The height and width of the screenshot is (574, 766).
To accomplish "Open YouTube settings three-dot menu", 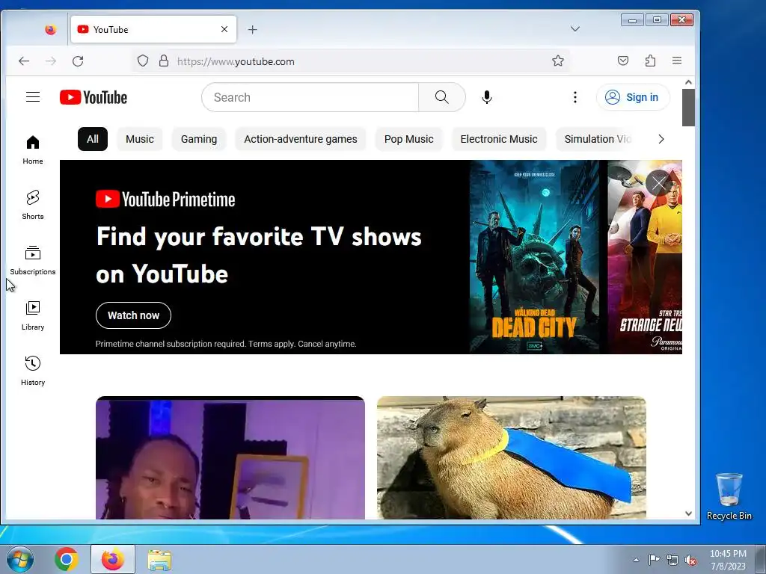I will click(x=575, y=97).
